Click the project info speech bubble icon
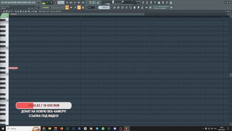This screenshot has height=131, width=232. pos(167,3)
